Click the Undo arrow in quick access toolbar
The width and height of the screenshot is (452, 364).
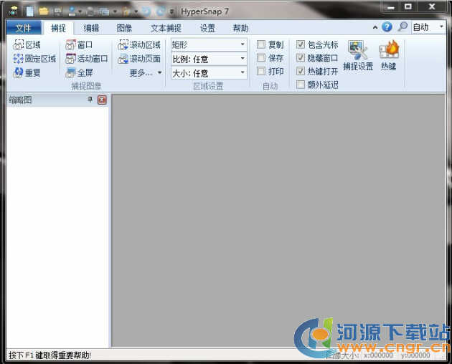point(146,11)
